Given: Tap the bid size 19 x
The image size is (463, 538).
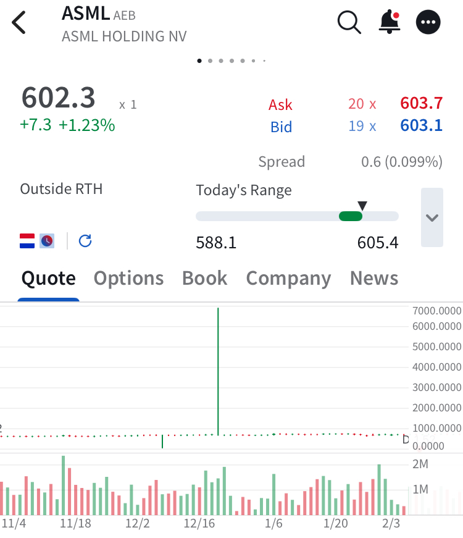Looking at the screenshot, I should point(362,126).
